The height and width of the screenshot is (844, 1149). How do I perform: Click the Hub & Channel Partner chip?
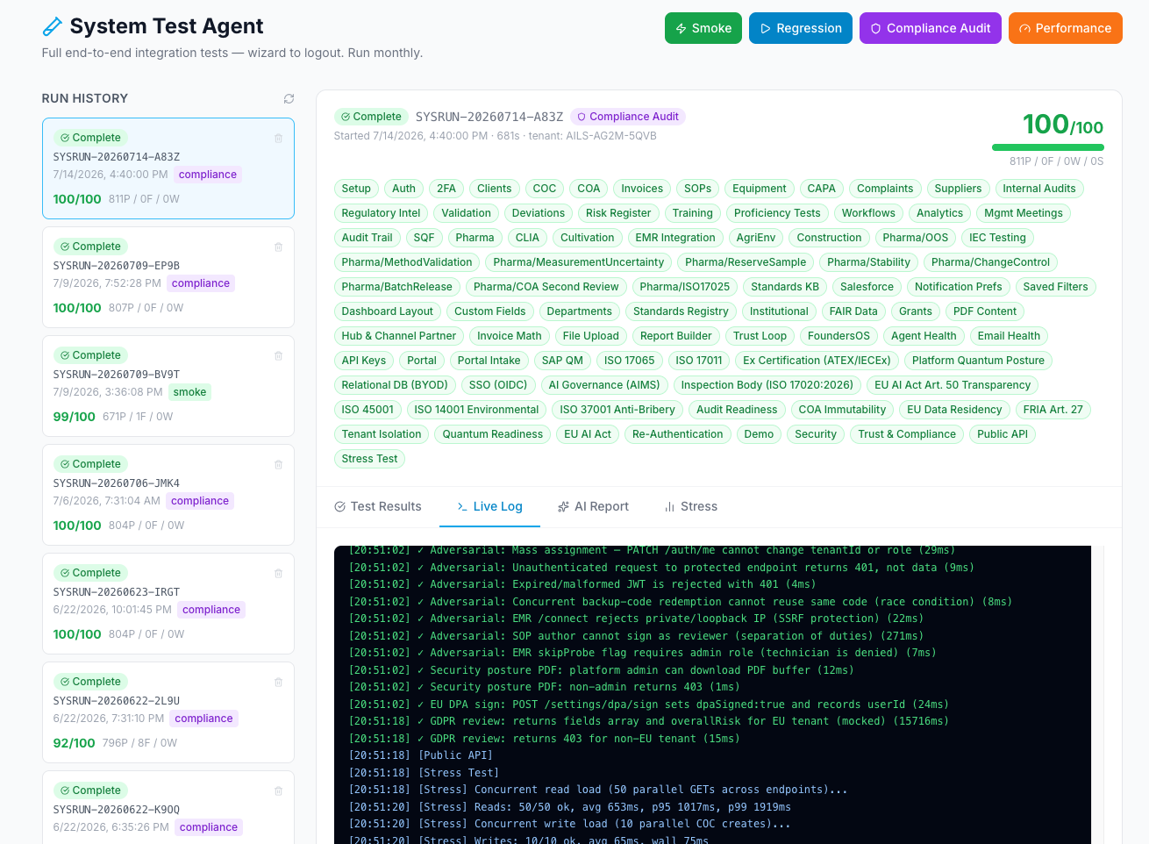coord(399,336)
